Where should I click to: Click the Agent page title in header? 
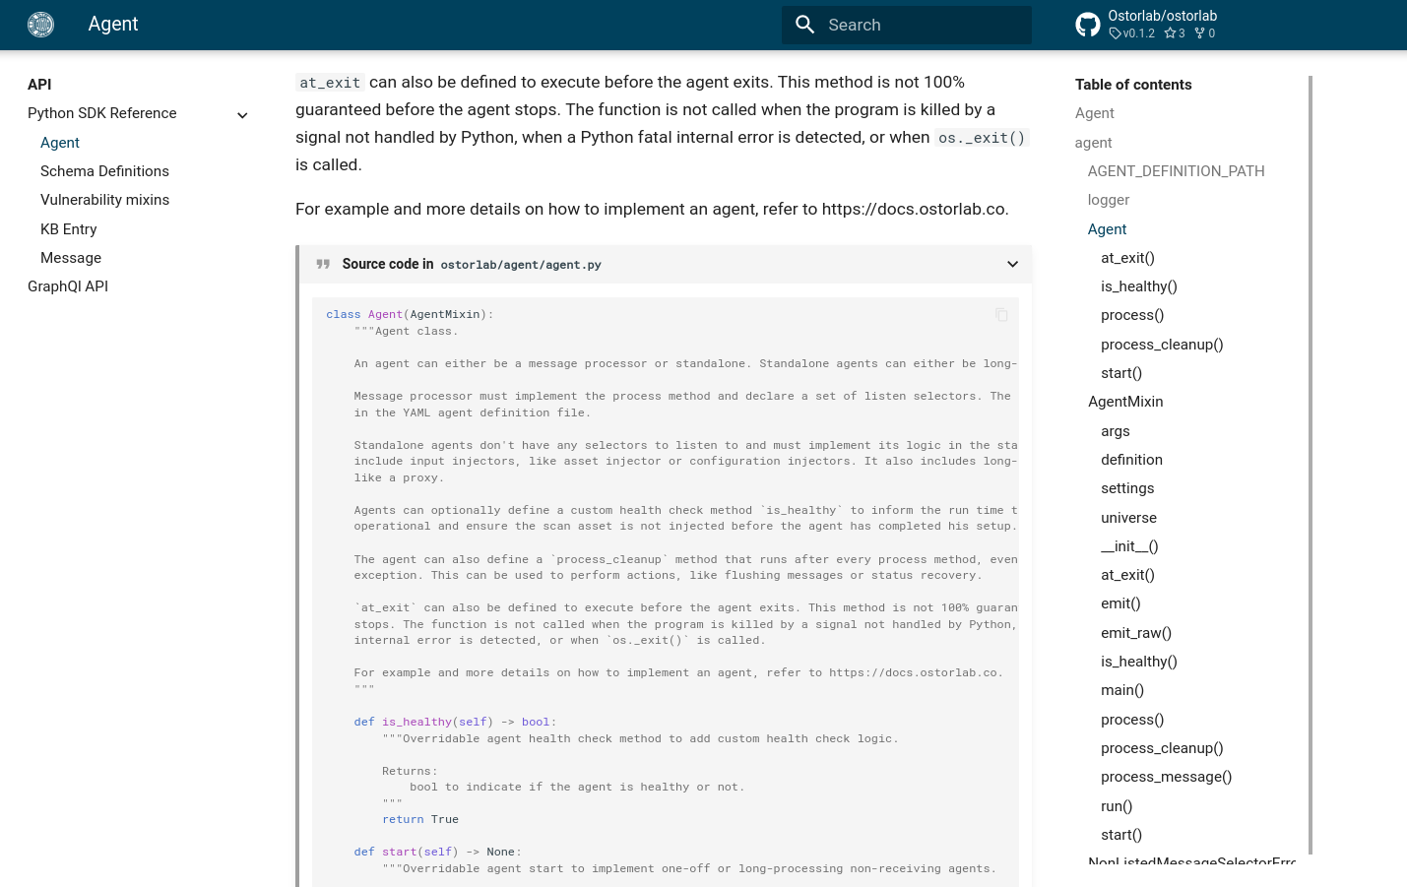(x=113, y=25)
